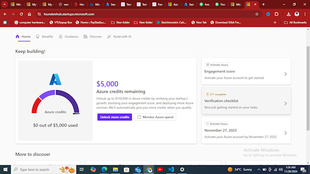310x174 pixels.
Task: Open Copilot icon on the taskbar
Action: coord(93,169)
